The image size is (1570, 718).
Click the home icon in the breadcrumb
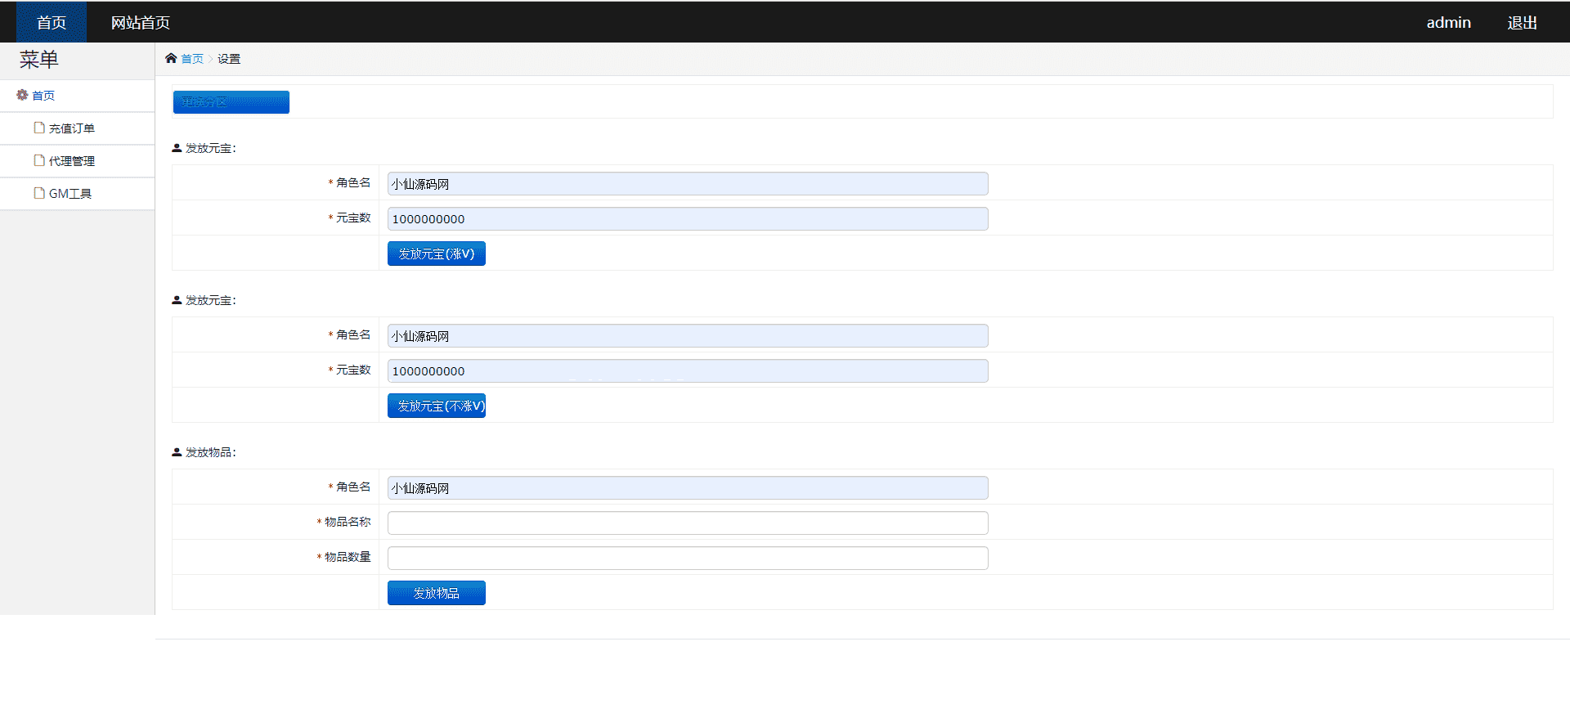click(171, 58)
